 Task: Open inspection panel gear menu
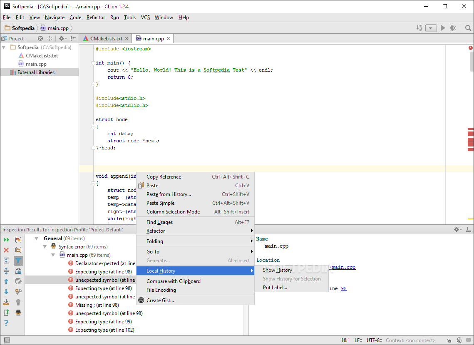coord(457,229)
